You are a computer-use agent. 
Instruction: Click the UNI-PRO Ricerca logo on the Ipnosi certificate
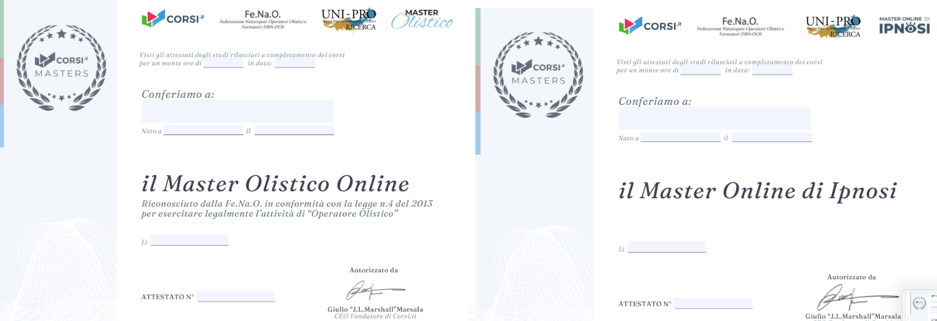pos(833,27)
